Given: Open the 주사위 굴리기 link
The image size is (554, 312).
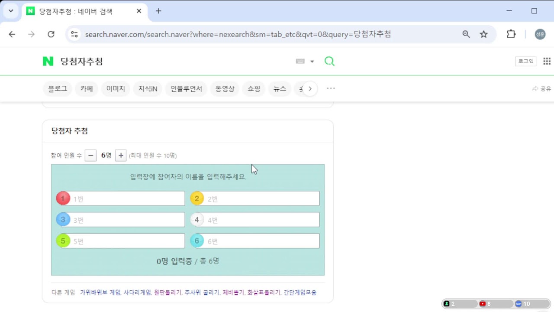Looking at the screenshot, I should (202, 292).
